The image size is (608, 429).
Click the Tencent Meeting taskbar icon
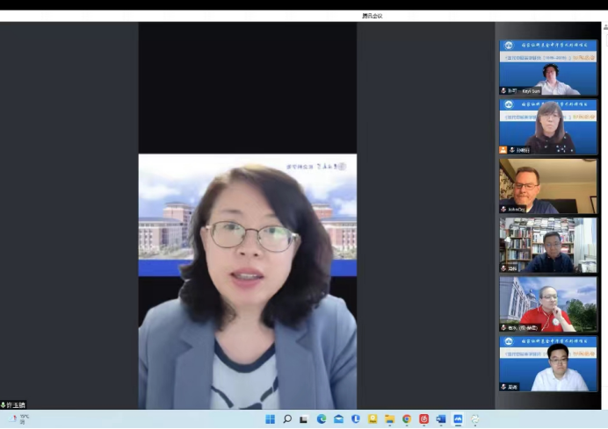(x=458, y=419)
